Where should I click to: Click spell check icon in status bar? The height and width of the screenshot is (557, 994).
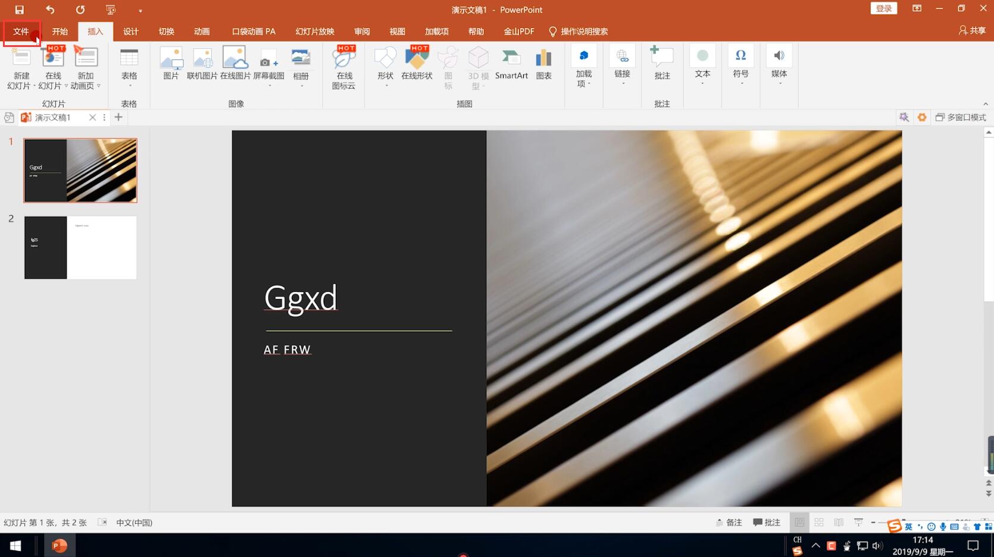(x=102, y=523)
